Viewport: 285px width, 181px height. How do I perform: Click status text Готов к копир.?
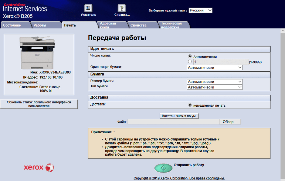(50, 87)
